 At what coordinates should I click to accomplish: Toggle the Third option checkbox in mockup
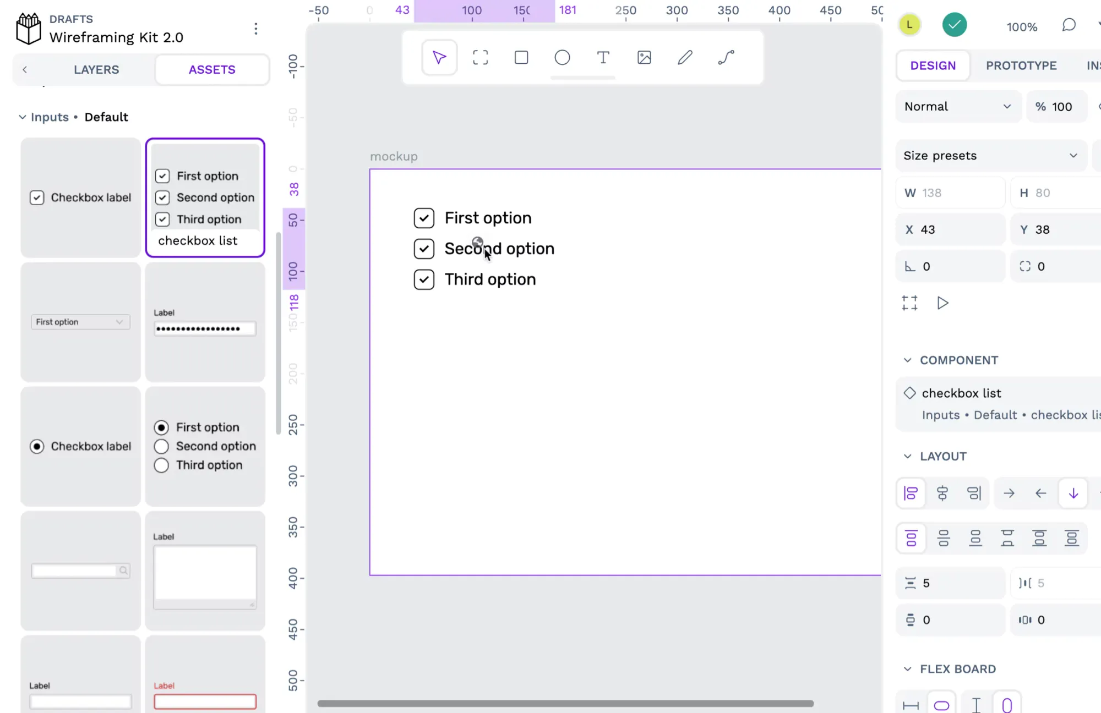click(x=423, y=279)
